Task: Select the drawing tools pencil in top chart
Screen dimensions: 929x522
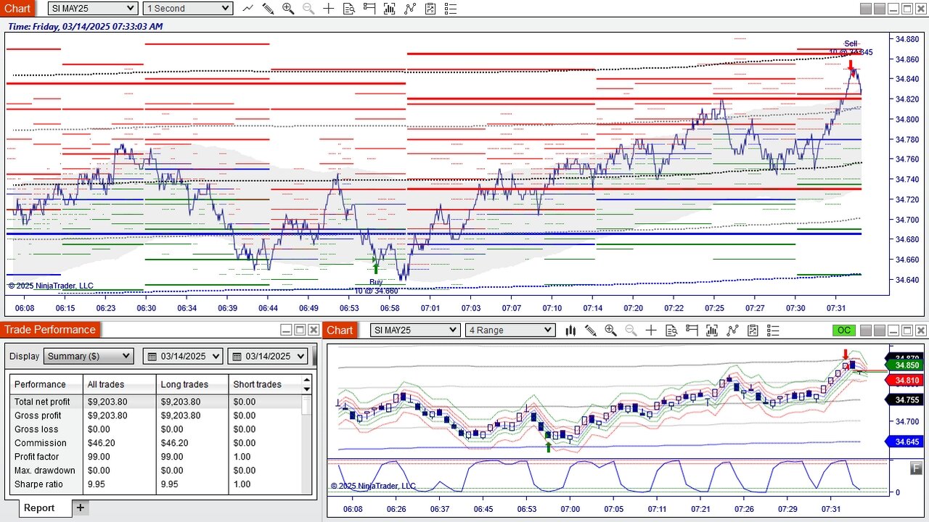Action: [x=268, y=8]
